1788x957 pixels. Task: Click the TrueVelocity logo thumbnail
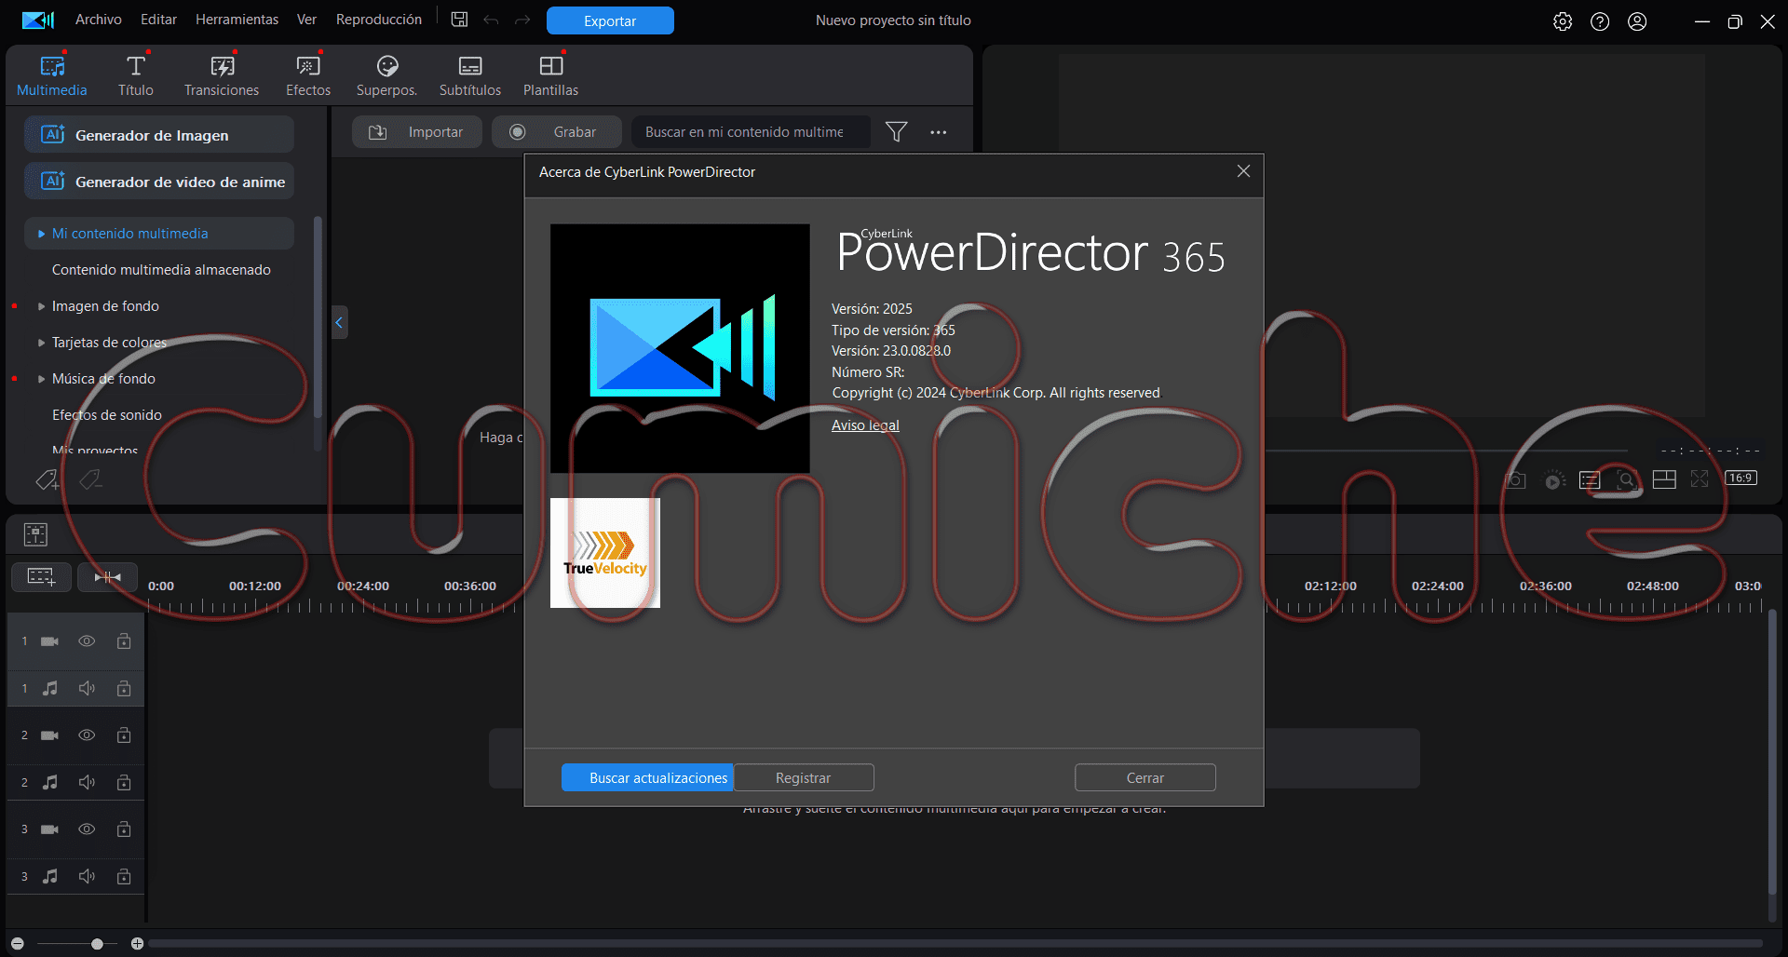605,553
